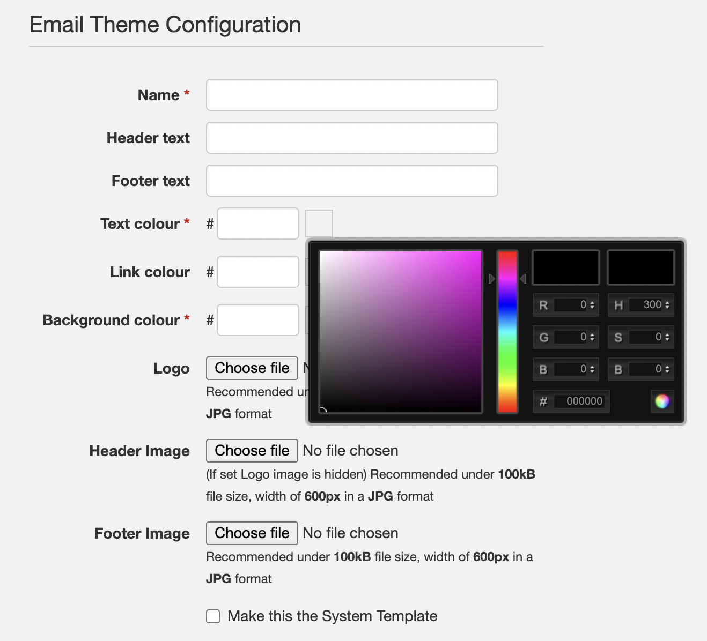707x641 pixels.
Task: Click the Background colour hex input
Action: (258, 320)
